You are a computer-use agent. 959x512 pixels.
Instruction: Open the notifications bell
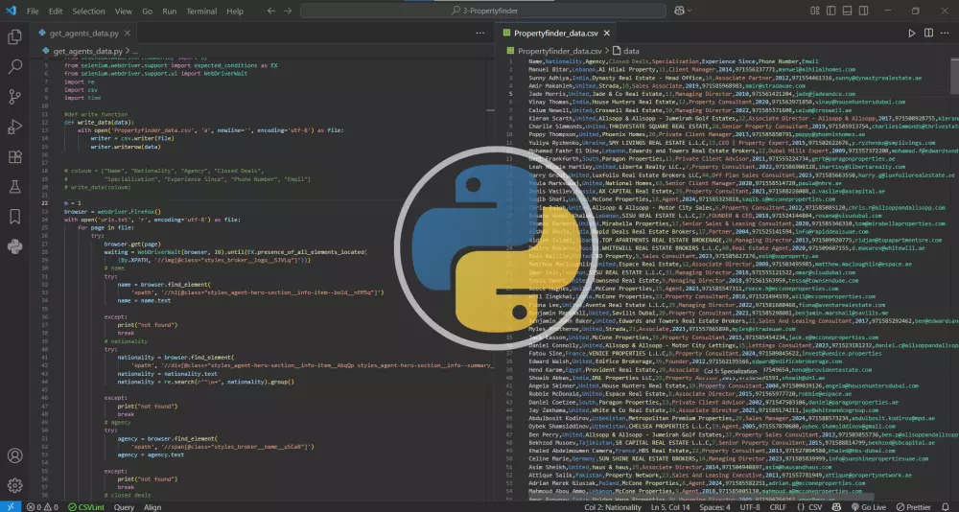point(947,507)
